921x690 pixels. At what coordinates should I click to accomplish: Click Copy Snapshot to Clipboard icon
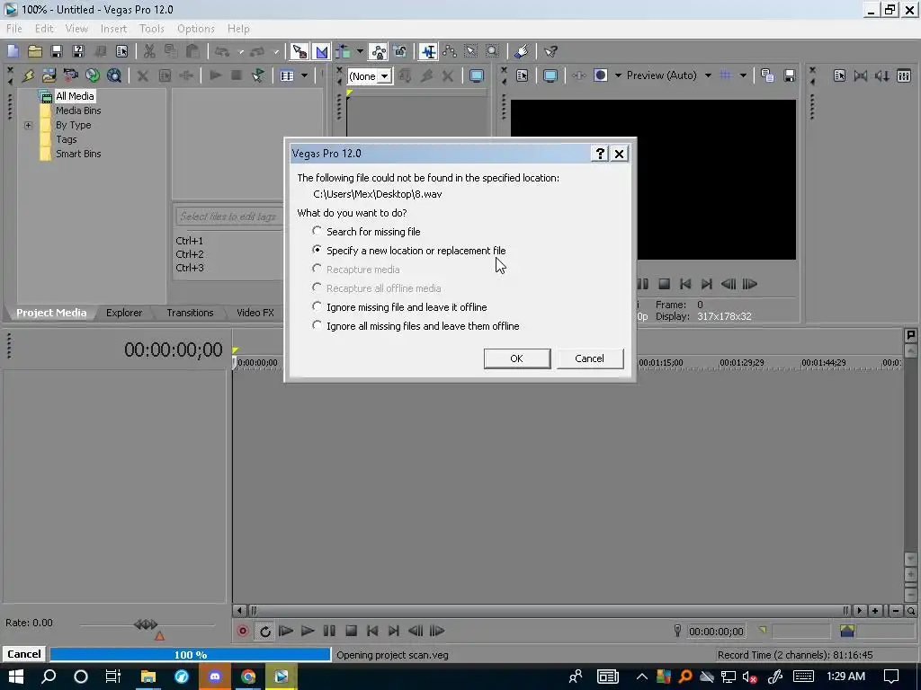click(767, 75)
